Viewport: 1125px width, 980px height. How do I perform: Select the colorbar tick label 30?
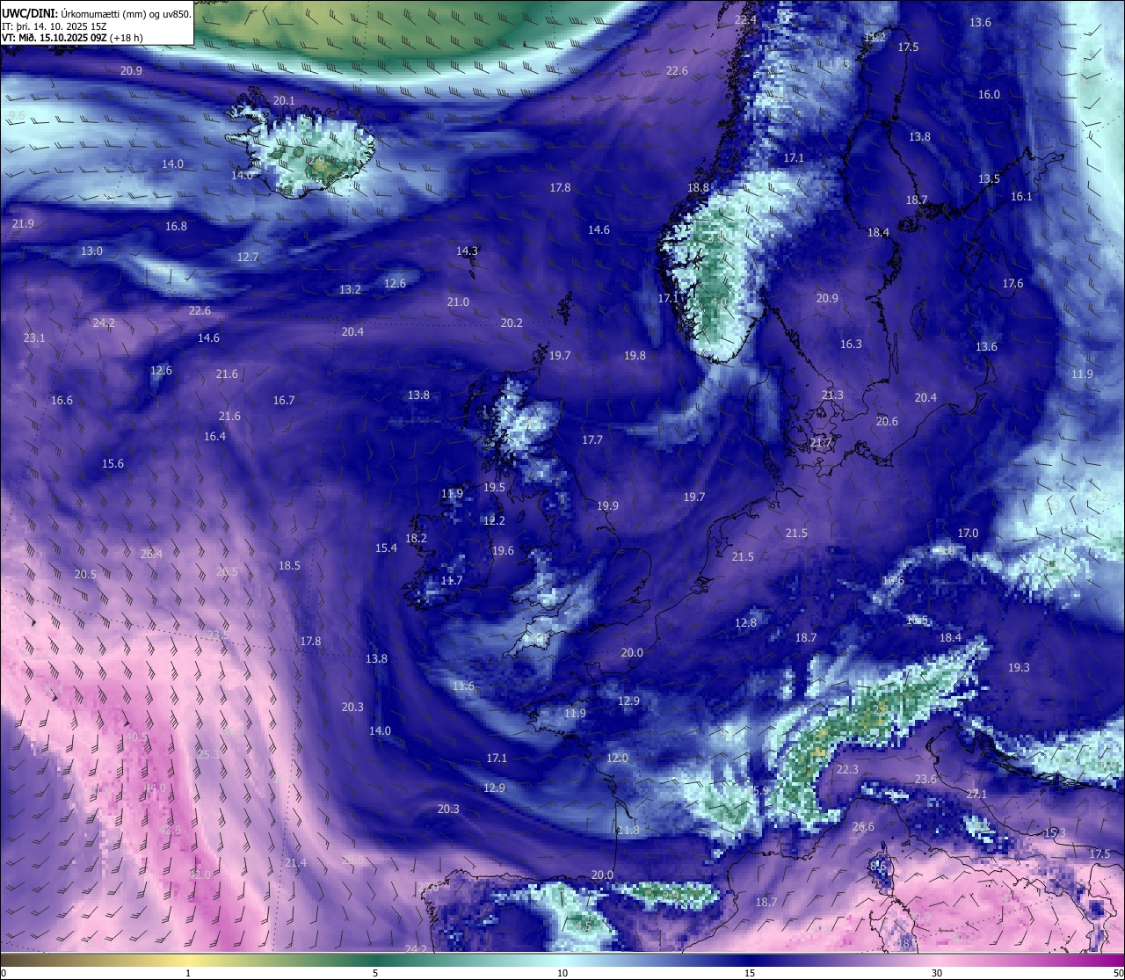pos(937,973)
